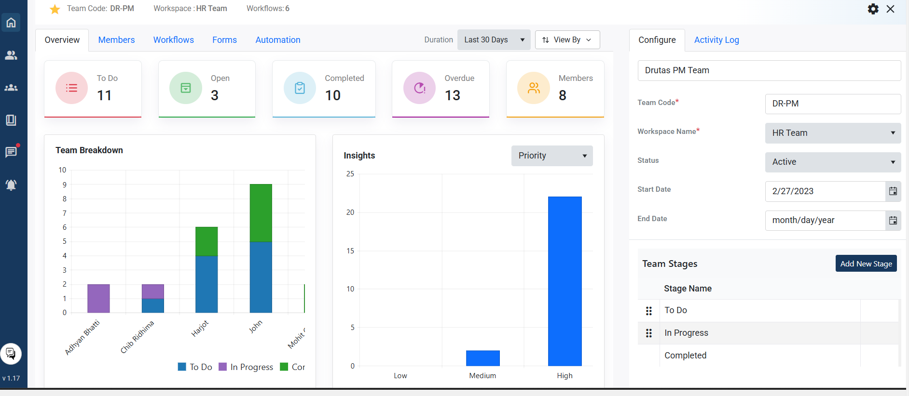Open the chat messages sidebar icon
Screen dimensions: 909x396
tap(11, 152)
